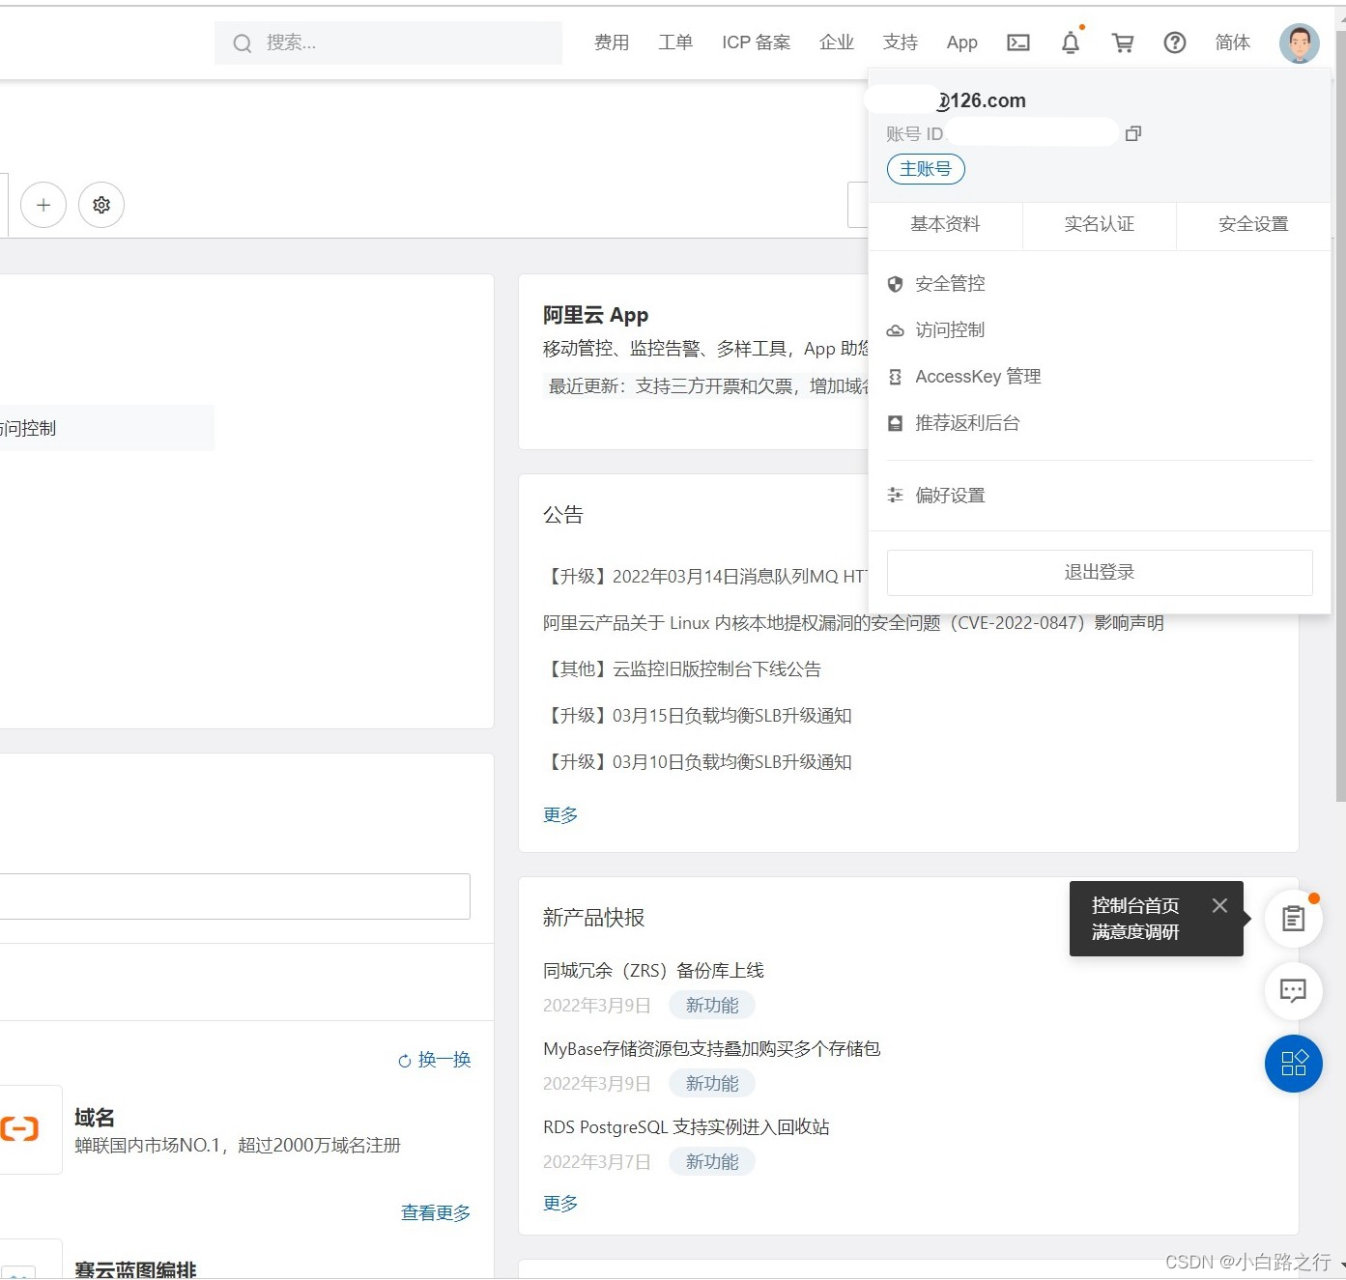Click the 换一换 refresh link
1346x1280 pixels.
(435, 1060)
